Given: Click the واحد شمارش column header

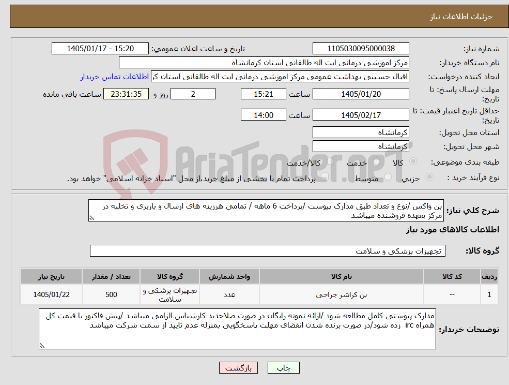Looking at the screenshot, I should click(x=229, y=276).
